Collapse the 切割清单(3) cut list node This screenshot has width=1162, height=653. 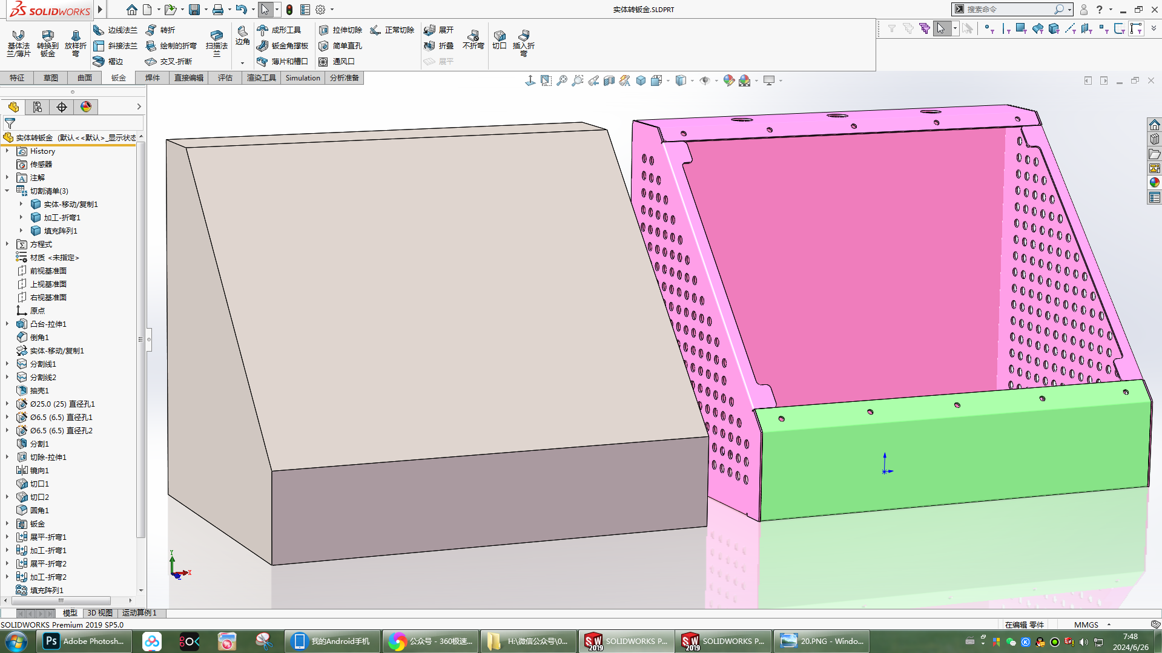pyautogui.click(x=7, y=191)
